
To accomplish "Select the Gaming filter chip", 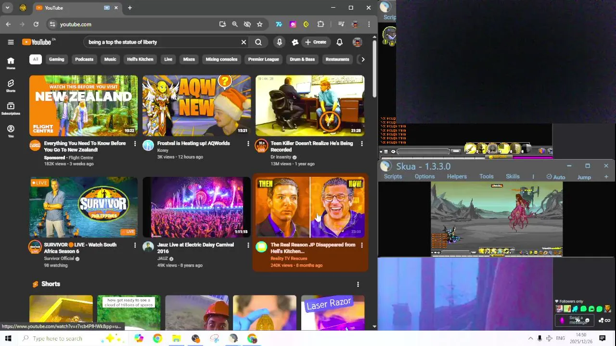I will tap(56, 59).
